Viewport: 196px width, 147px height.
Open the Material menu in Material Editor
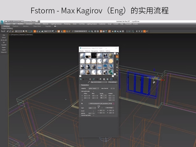[87, 51]
